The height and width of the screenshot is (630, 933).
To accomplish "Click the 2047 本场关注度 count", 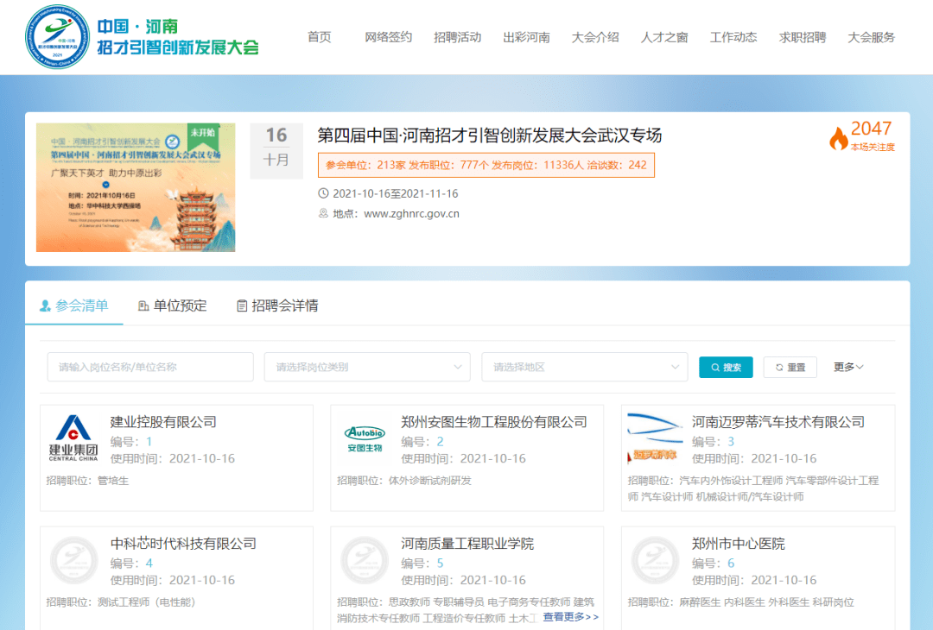I will [x=872, y=136].
